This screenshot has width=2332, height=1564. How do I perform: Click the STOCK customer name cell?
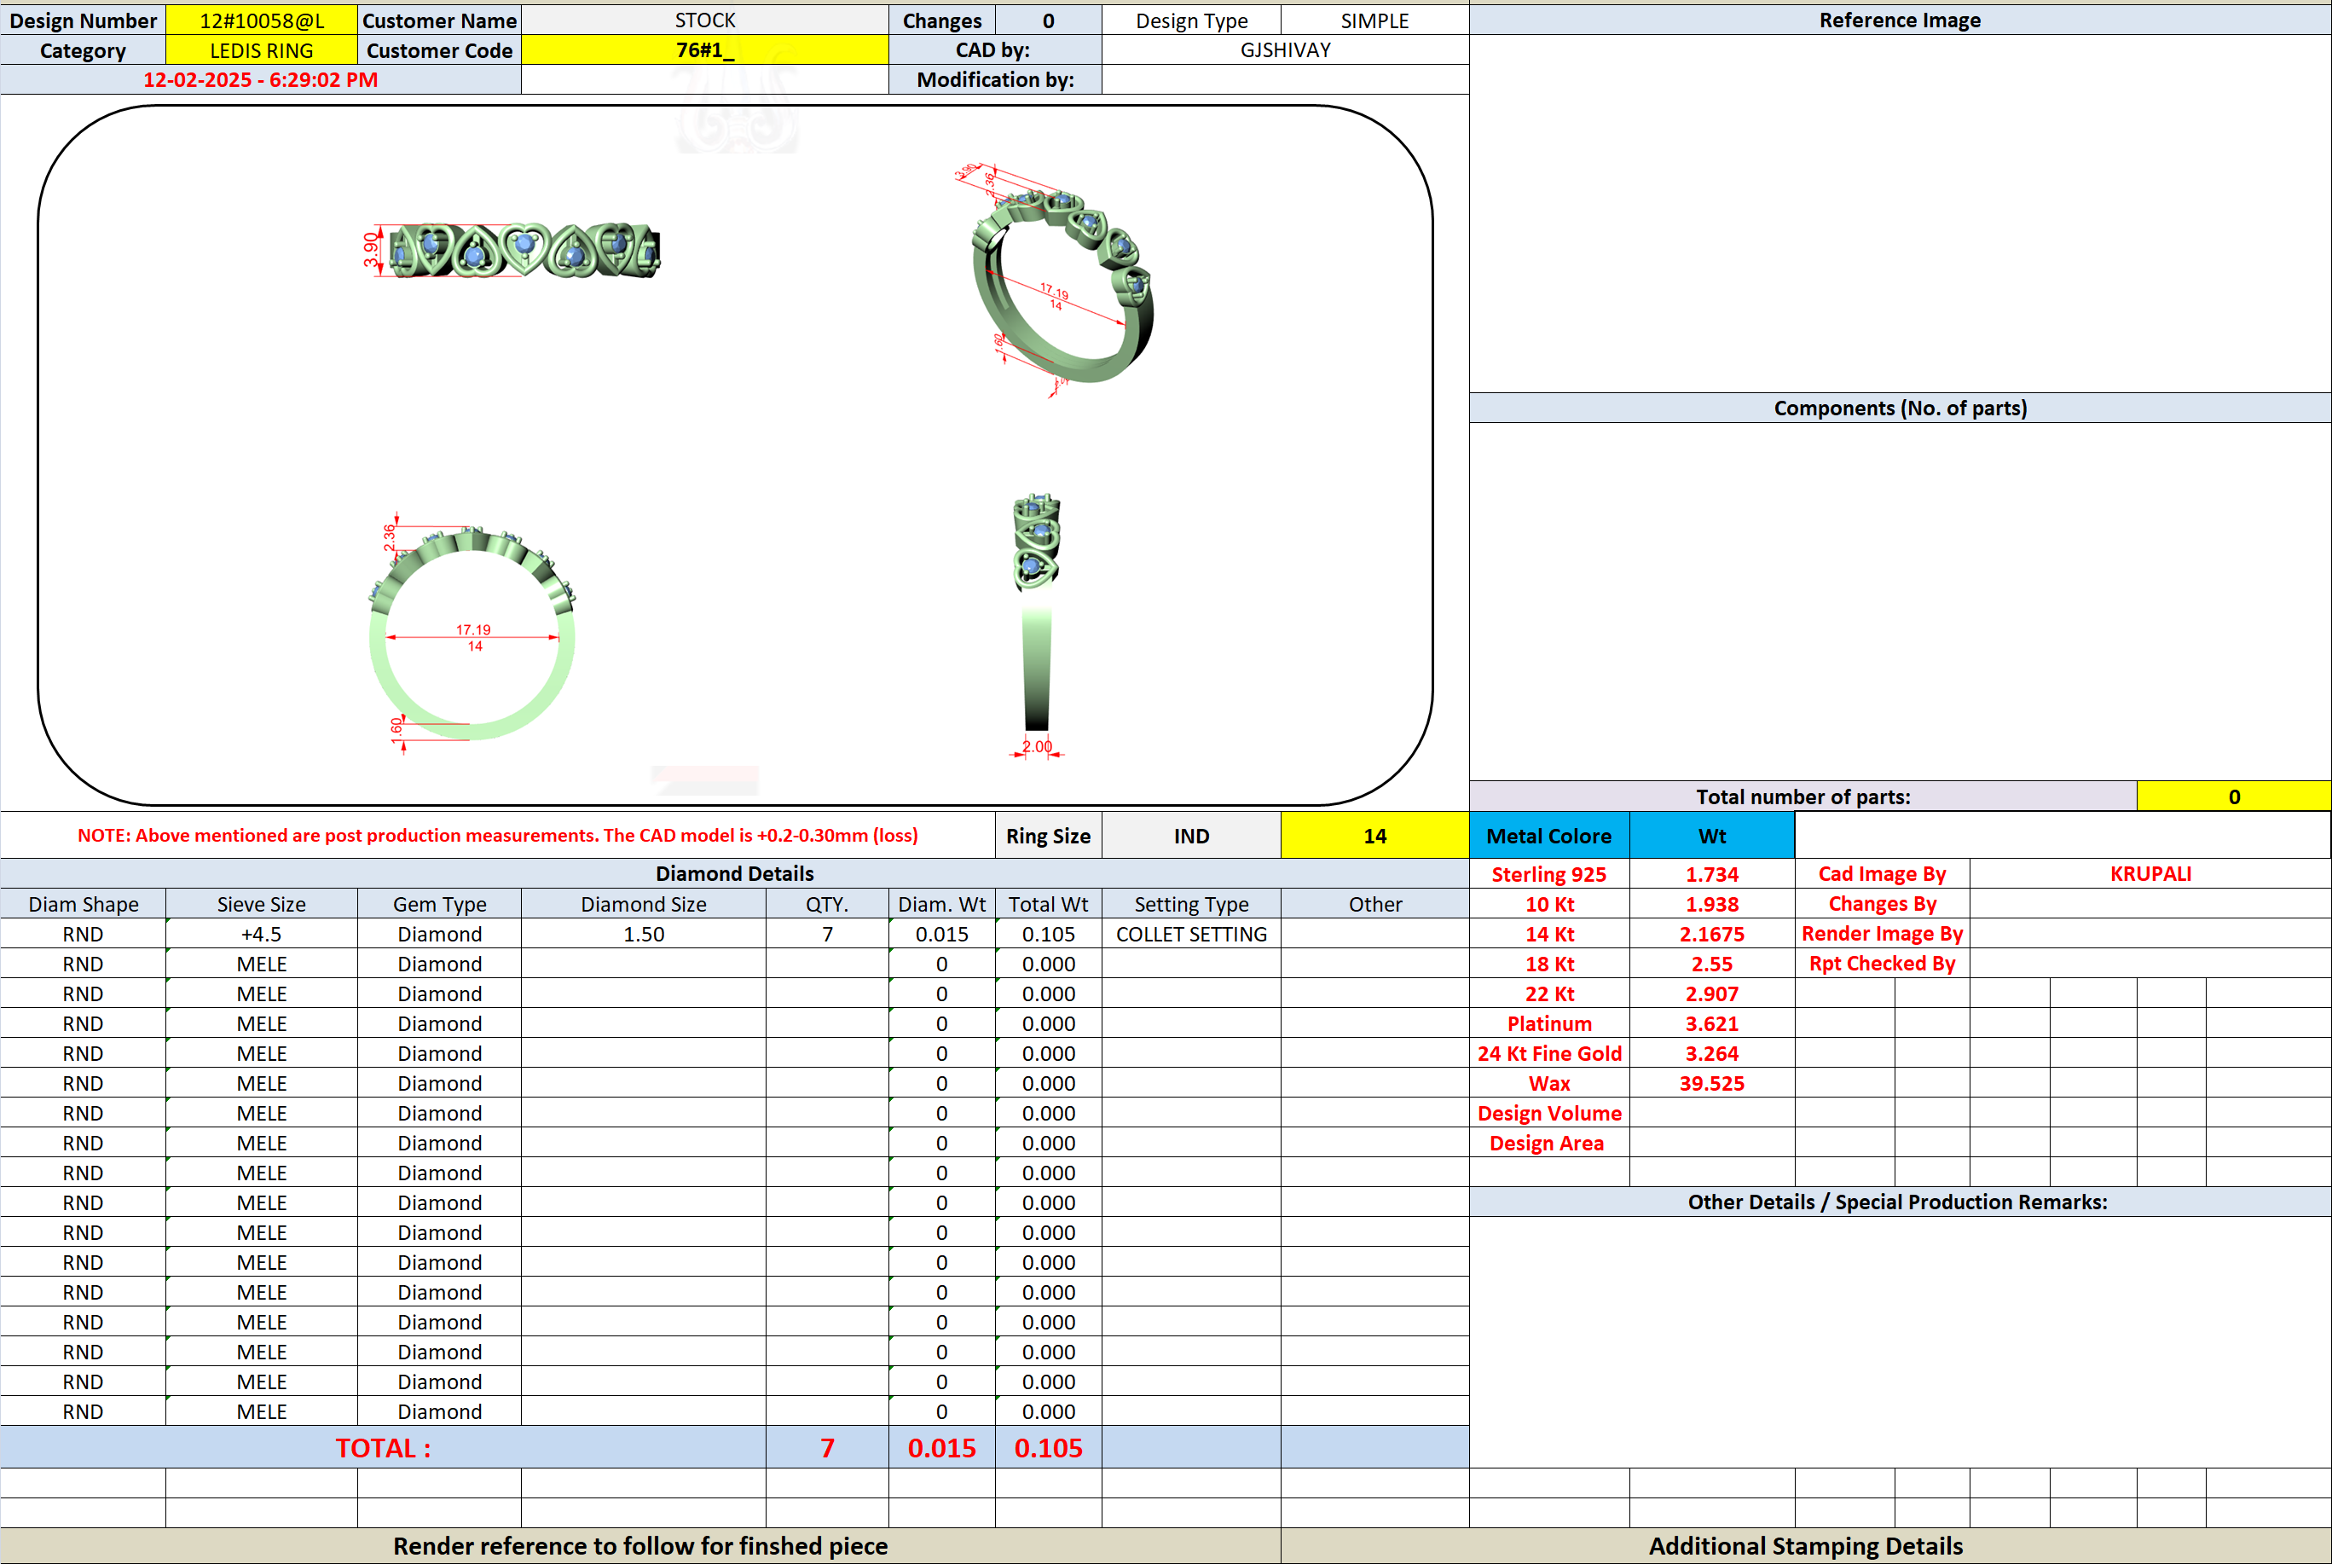point(705,20)
